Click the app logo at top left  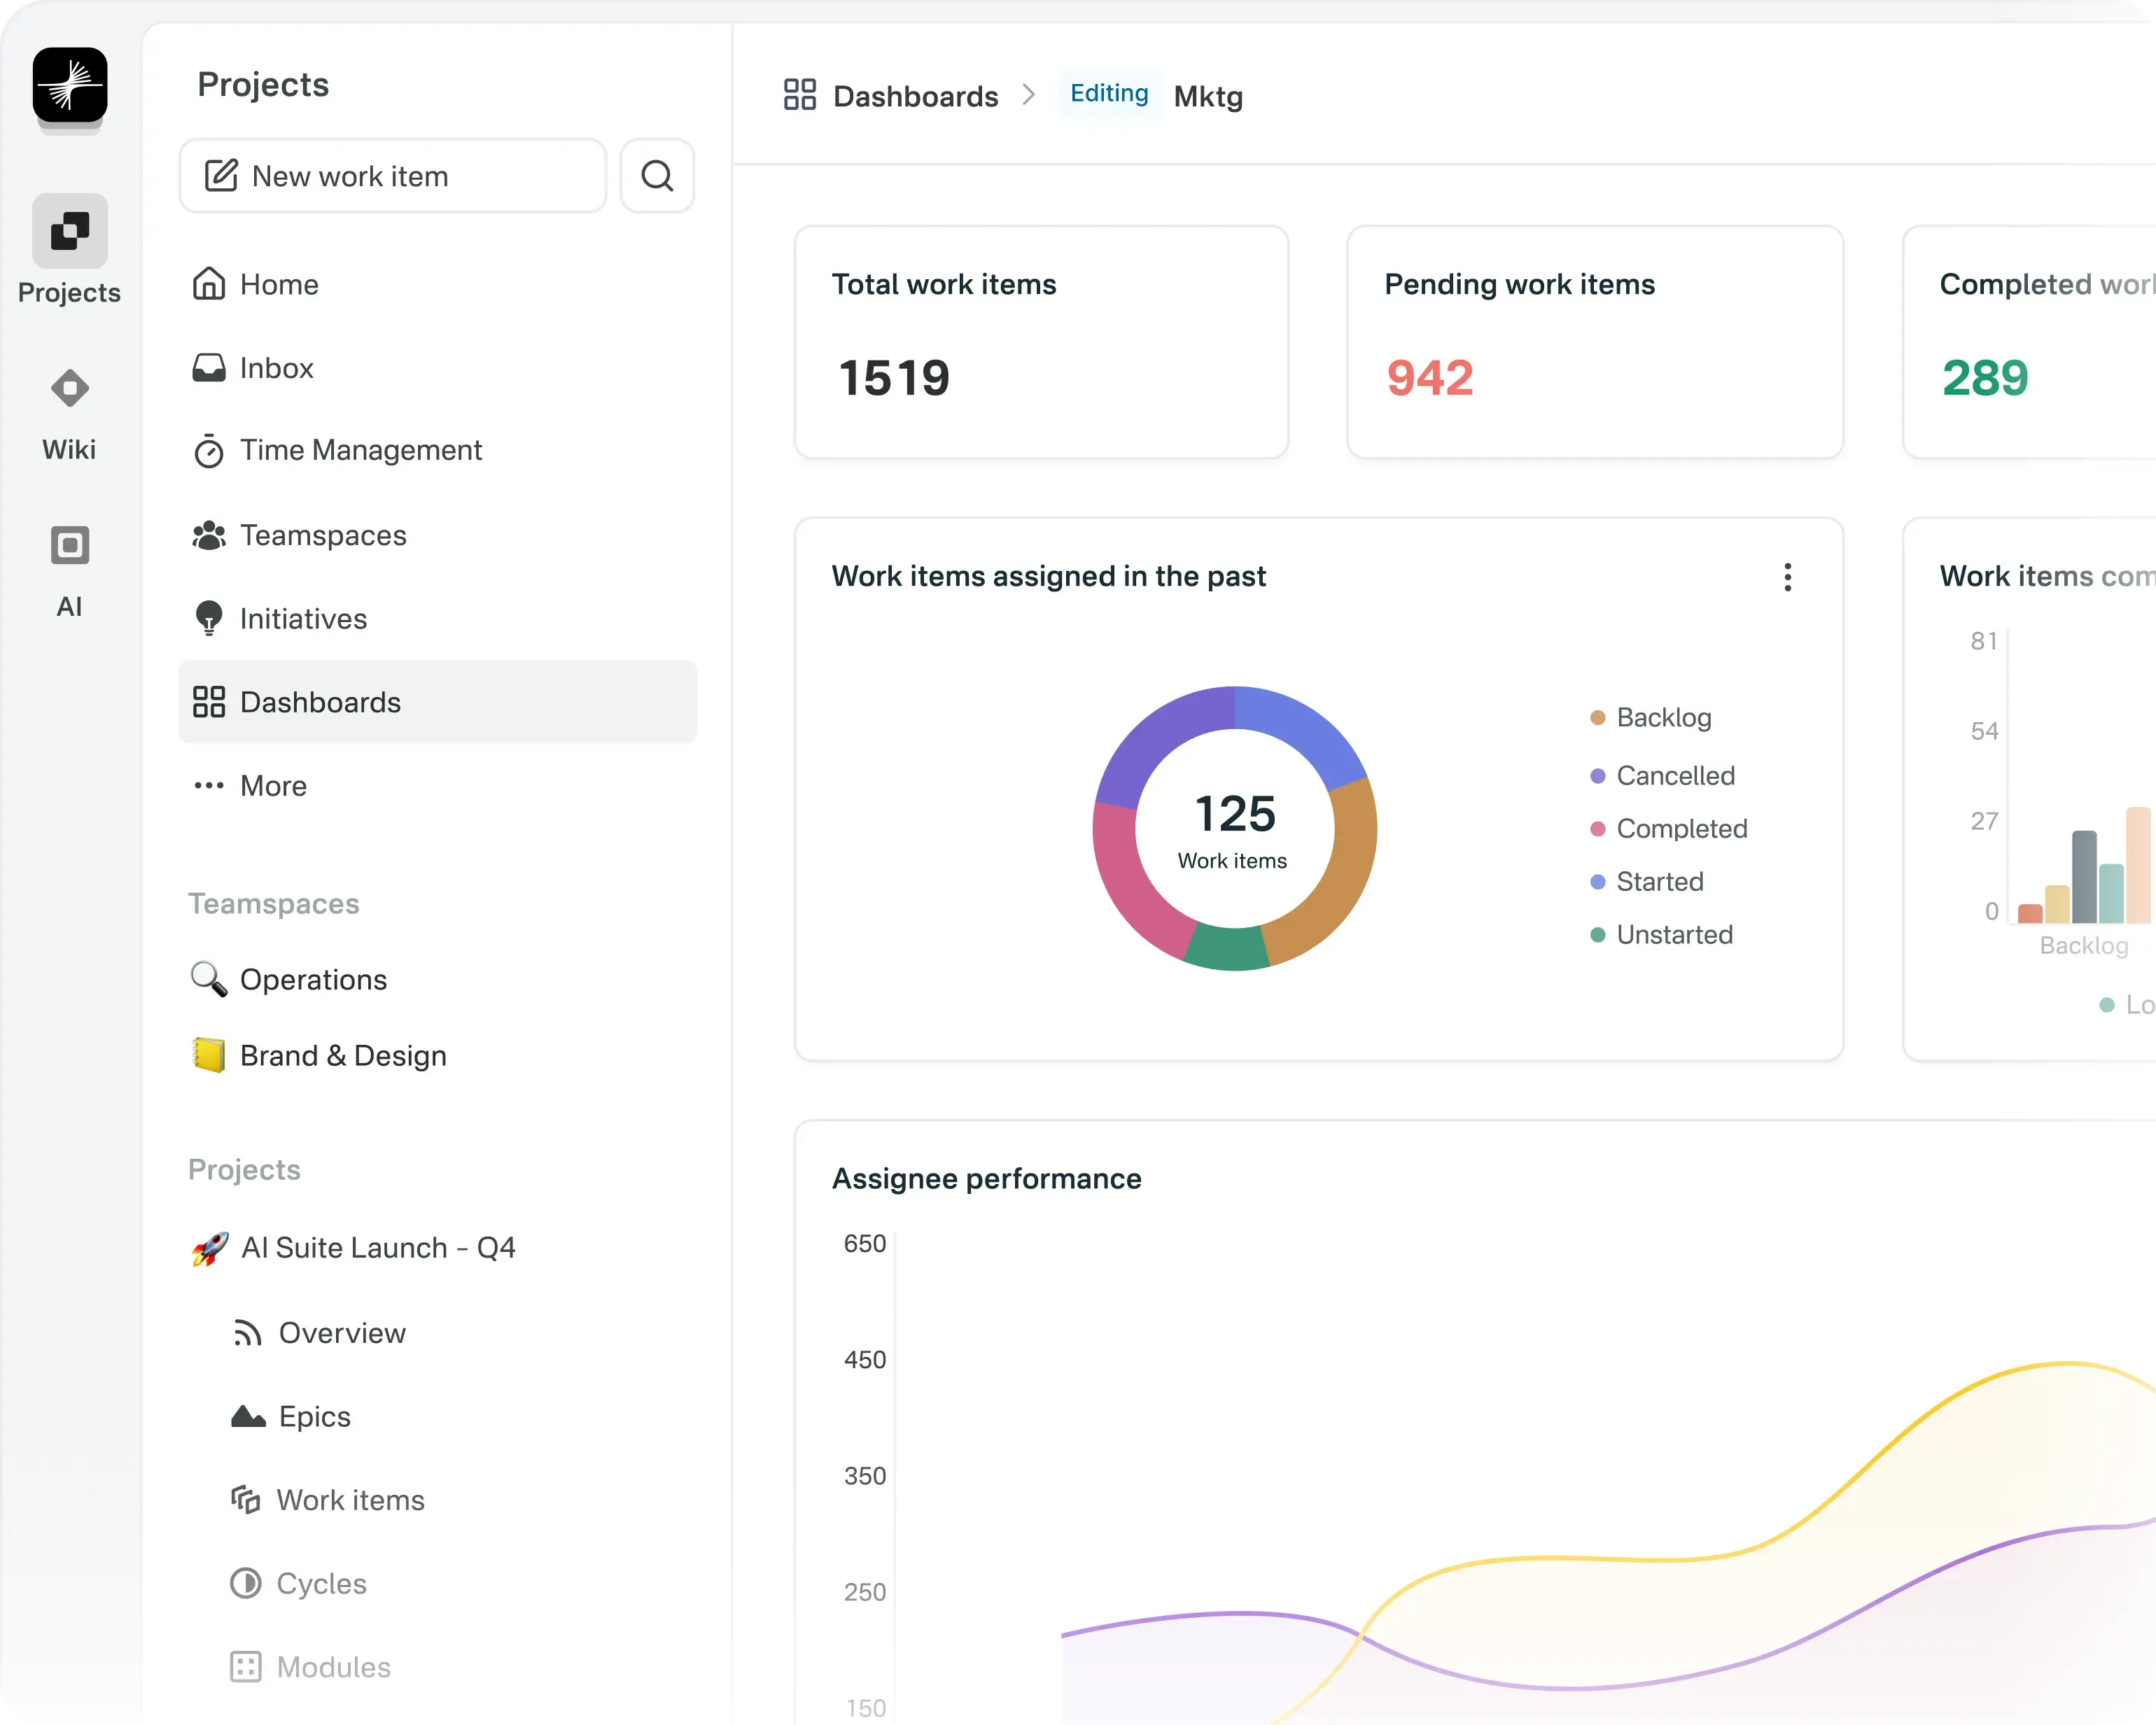(70, 85)
